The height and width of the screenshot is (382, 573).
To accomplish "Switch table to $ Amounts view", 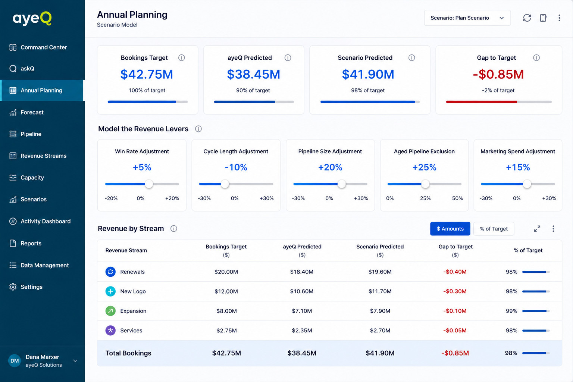I will click(450, 229).
